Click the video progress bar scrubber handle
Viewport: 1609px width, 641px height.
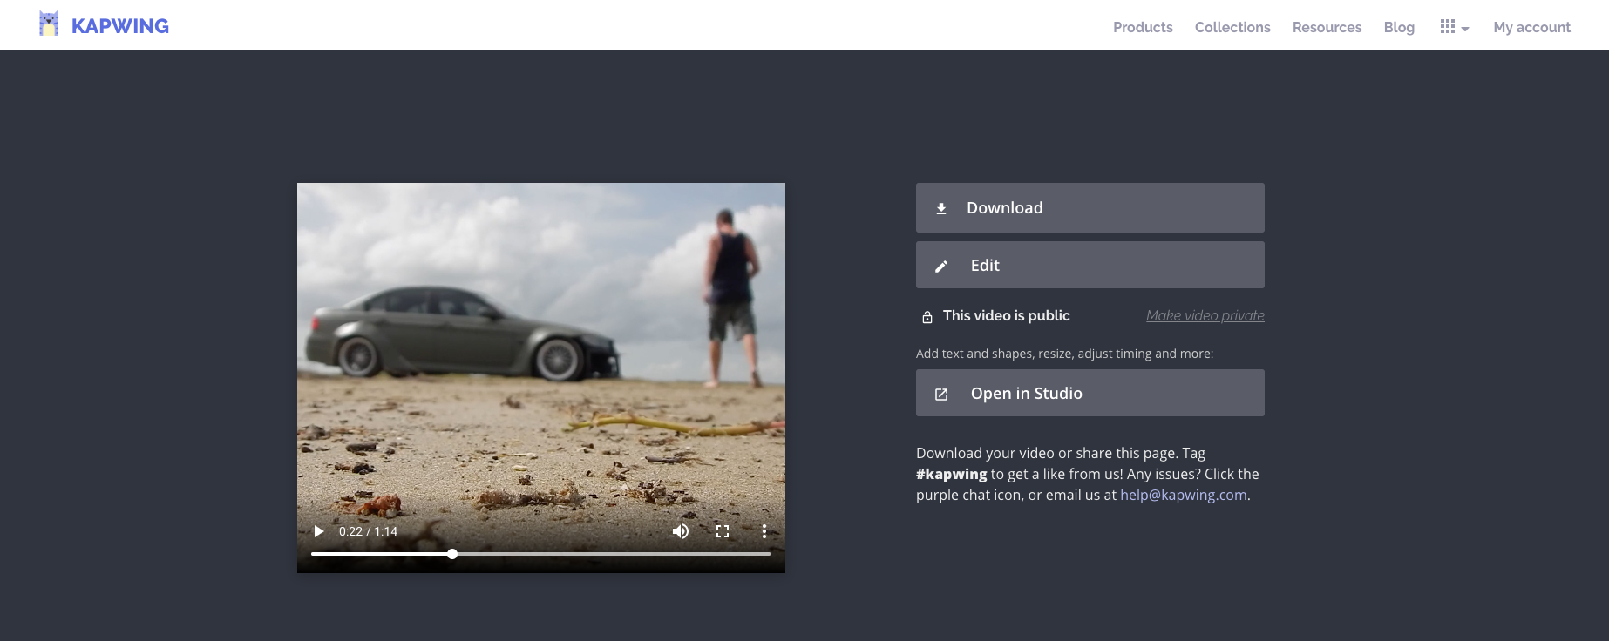[452, 554]
